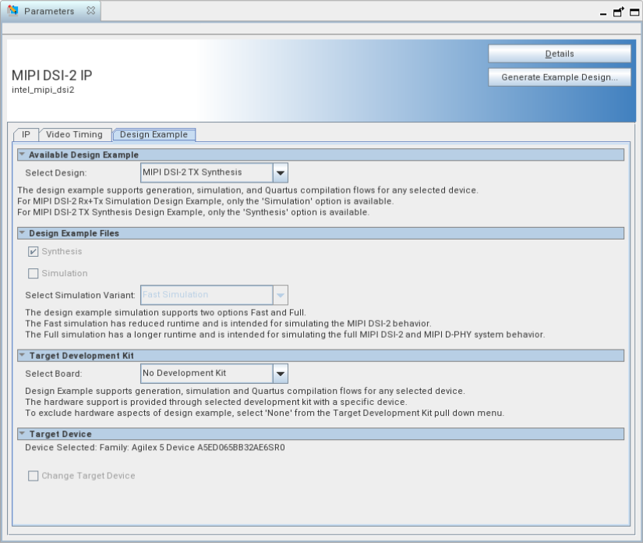Viewport: 643px width, 543px height.
Task: Click the Select Simulation Variant label
Action: (x=80, y=295)
